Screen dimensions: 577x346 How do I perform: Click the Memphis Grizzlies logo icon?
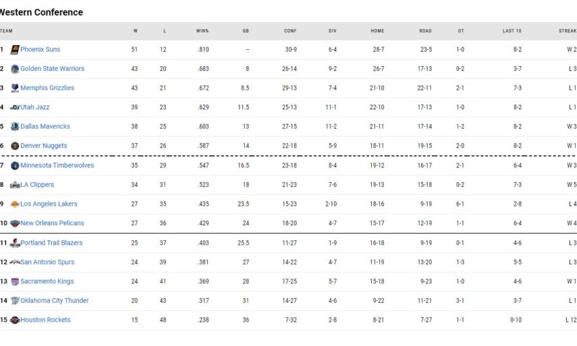(x=15, y=88)
